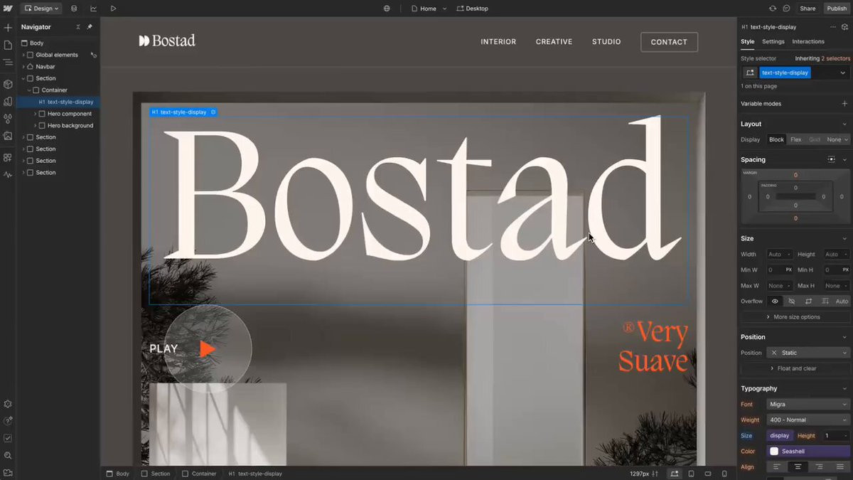The image size is (853, 480).
Task: Expand Global elements in Navigator
Action: point(23,55)
